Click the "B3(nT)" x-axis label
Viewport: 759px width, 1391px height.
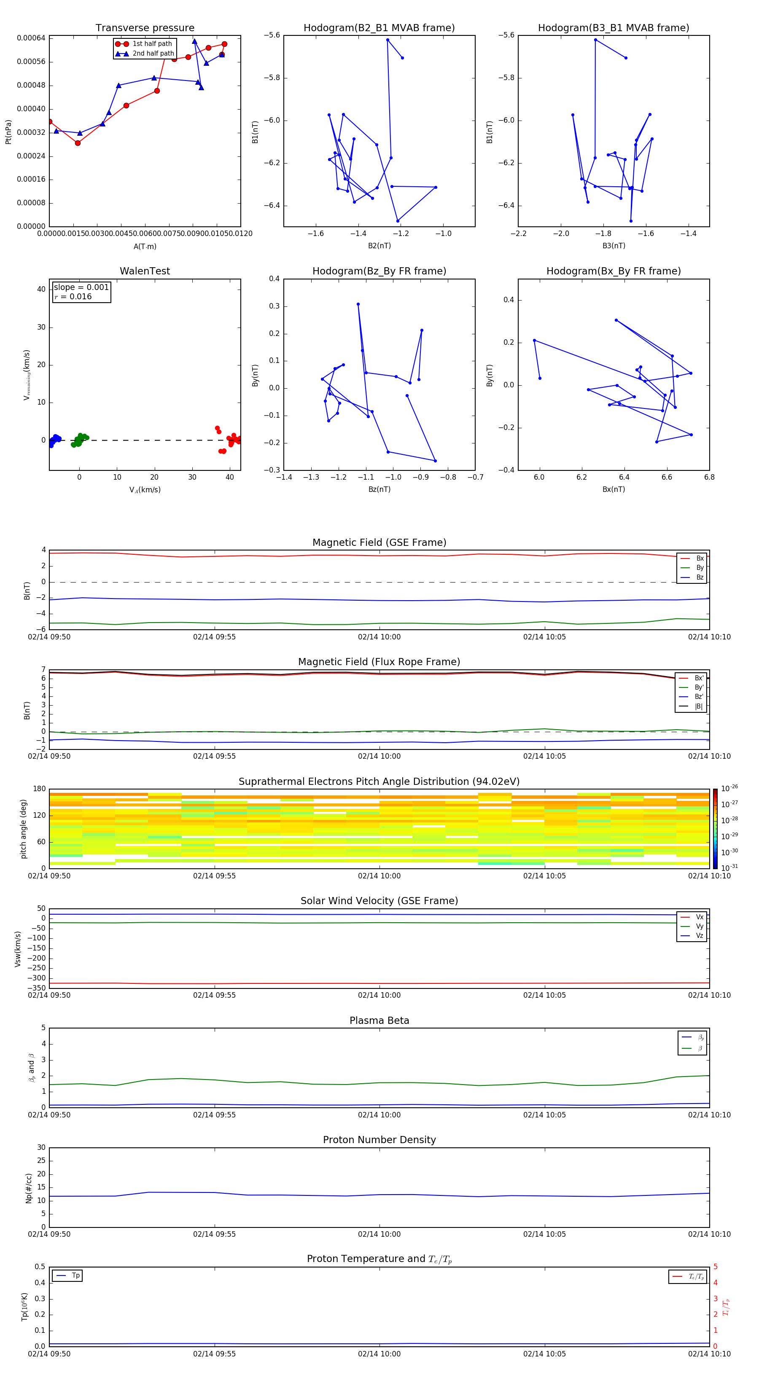614,246
